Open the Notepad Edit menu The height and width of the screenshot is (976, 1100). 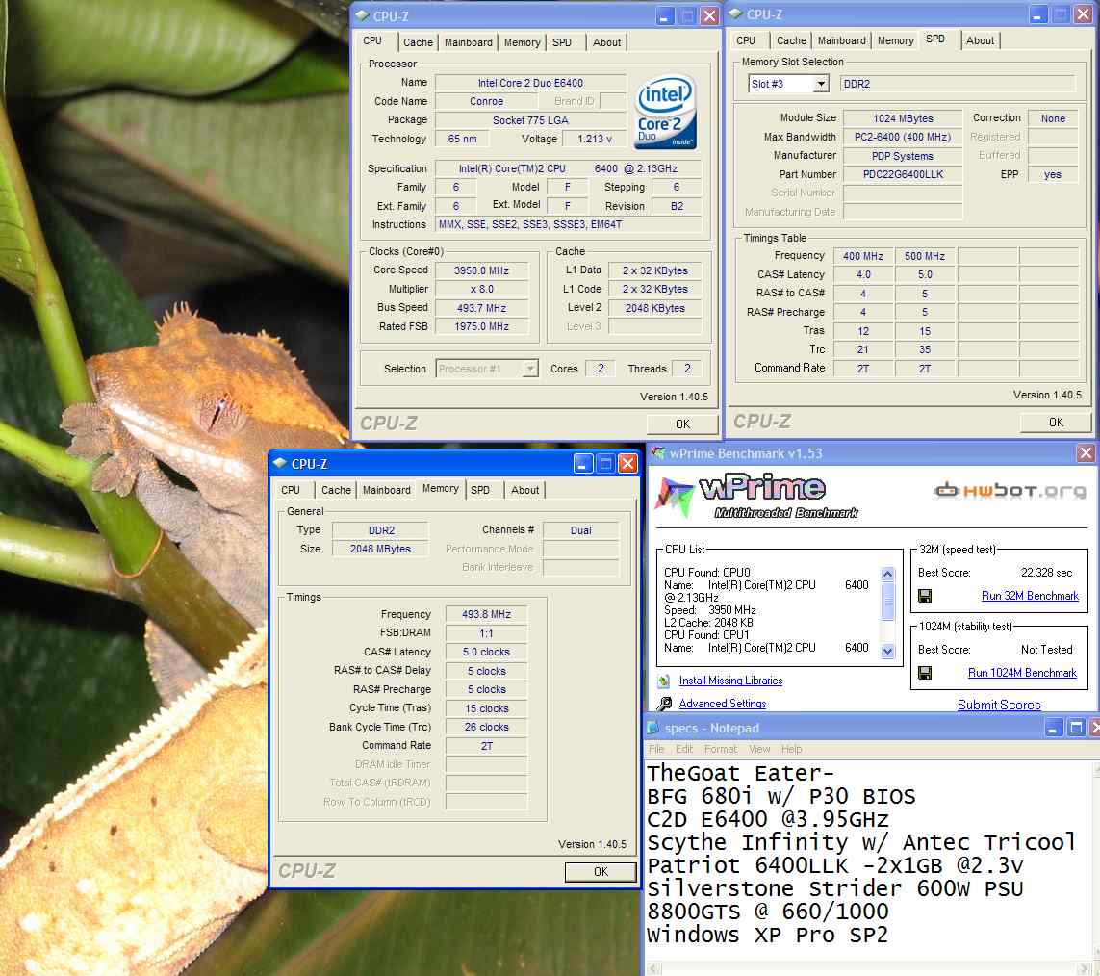point(684,749)
